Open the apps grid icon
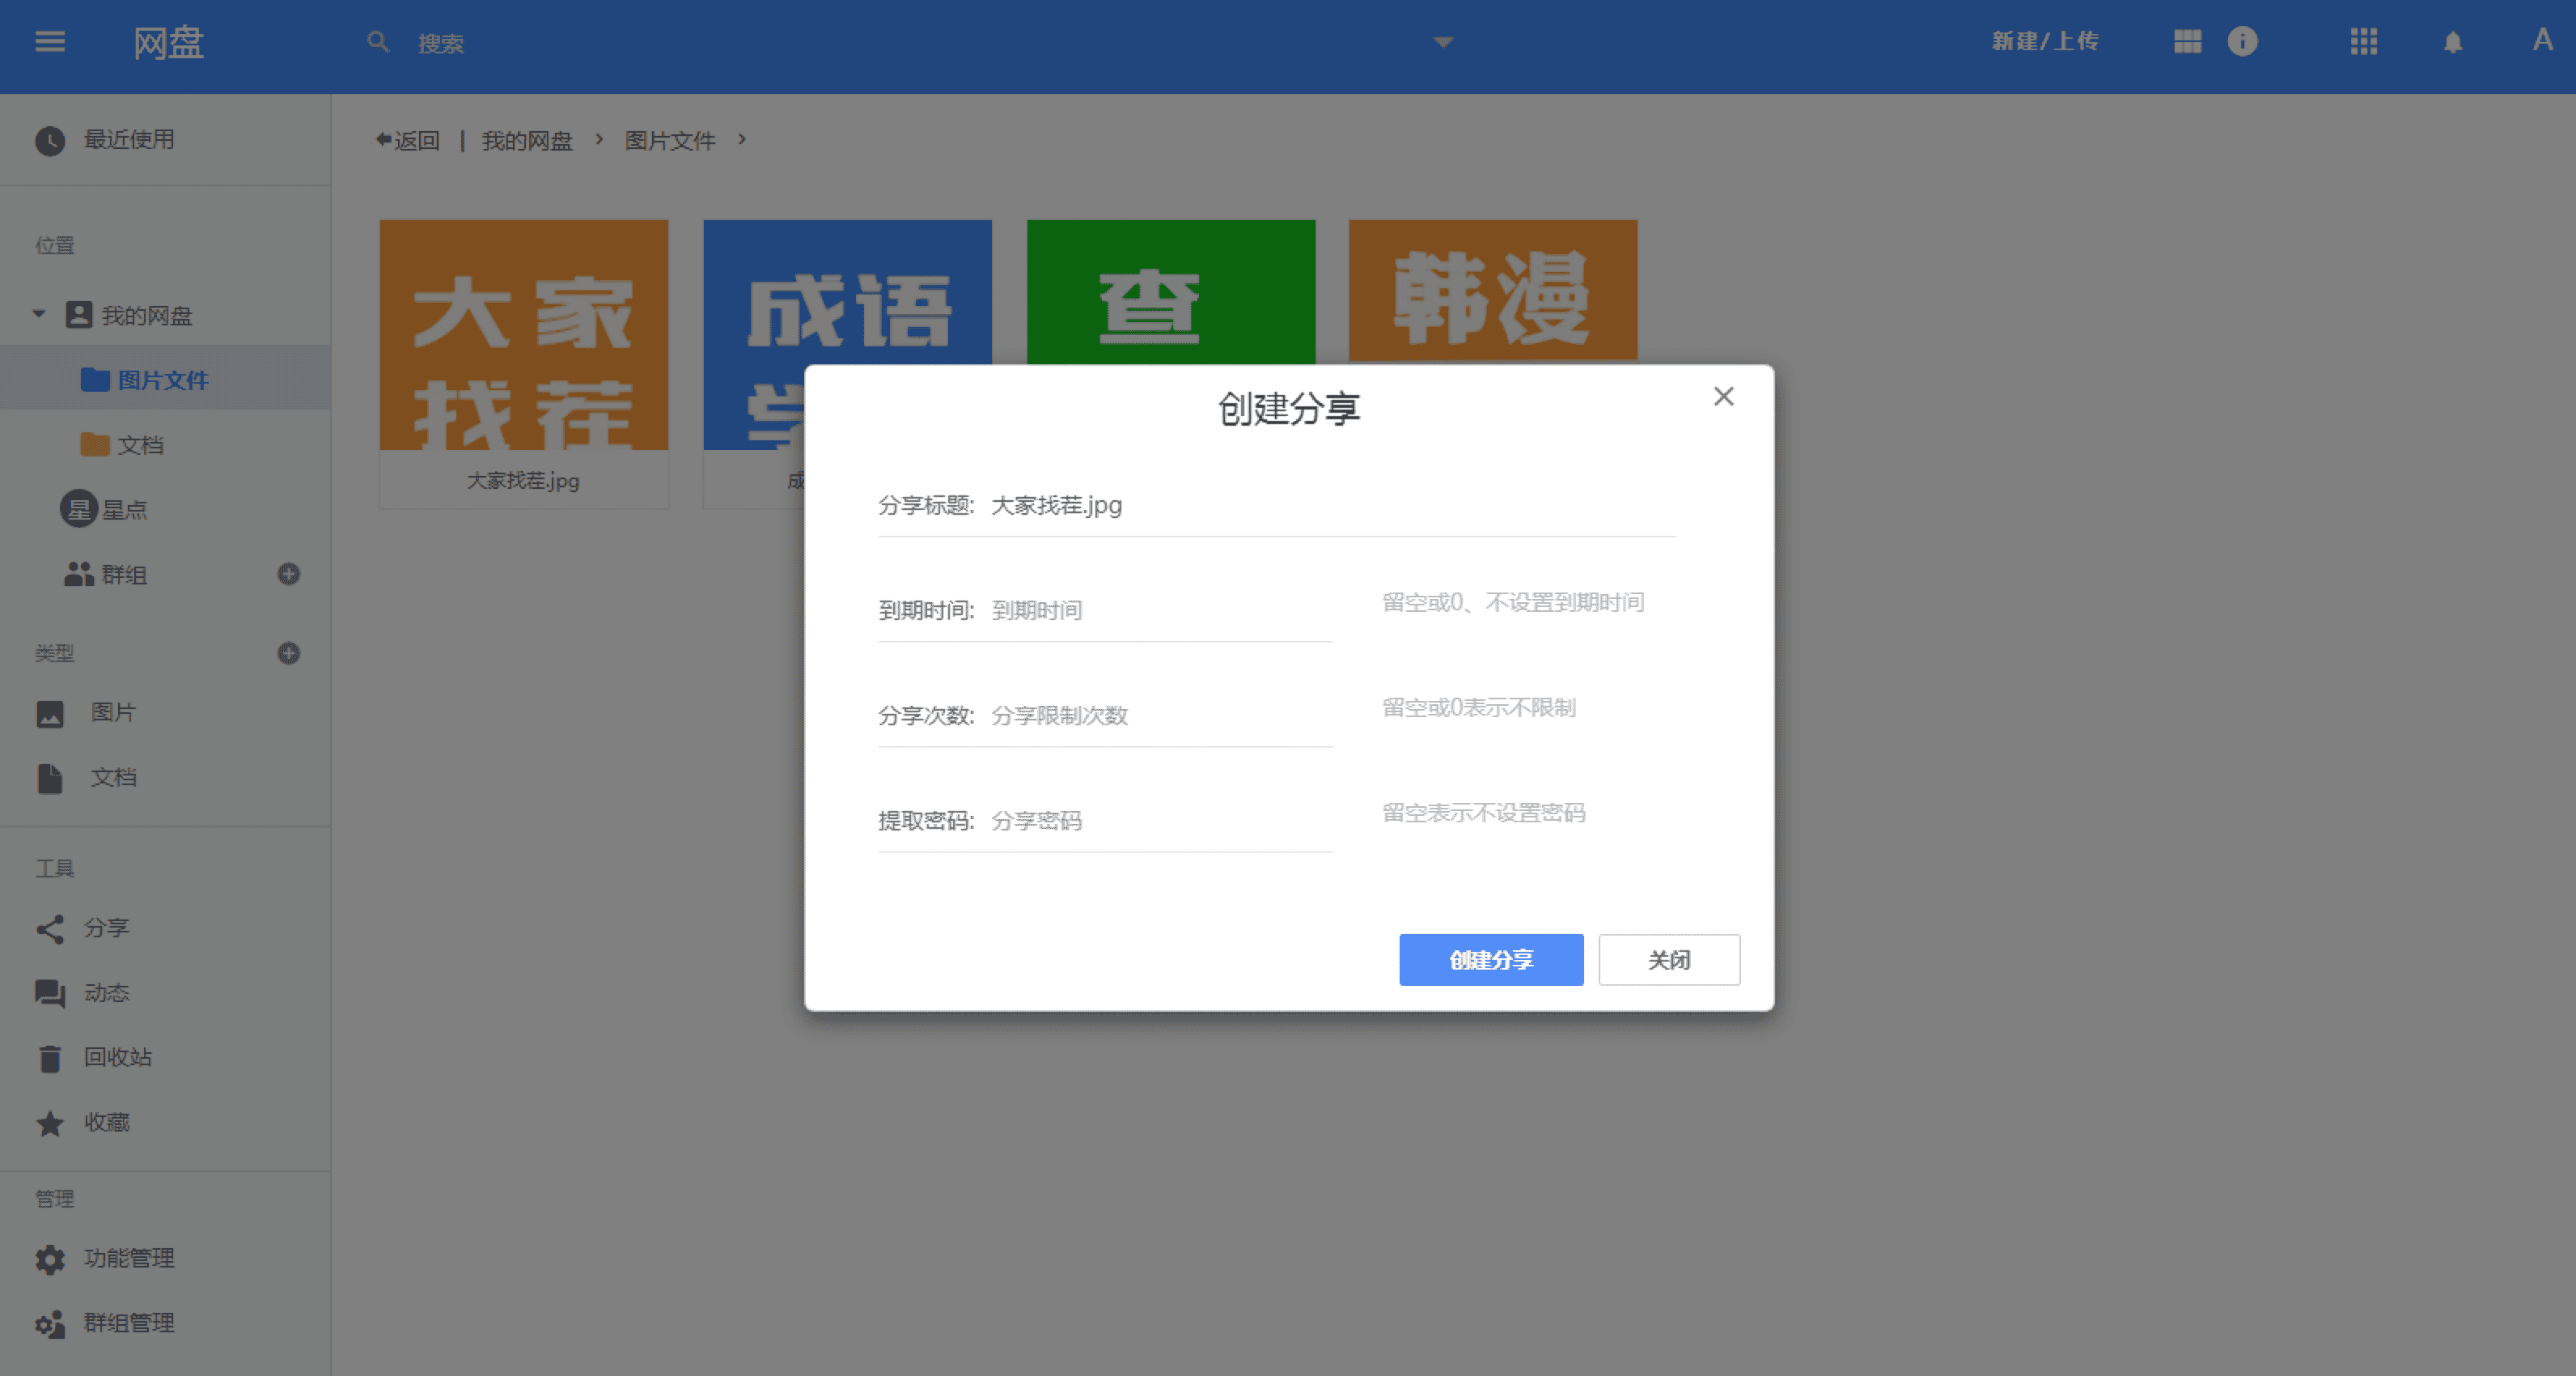This screenshot has height=1376, width=2576. pos(2364,42)
